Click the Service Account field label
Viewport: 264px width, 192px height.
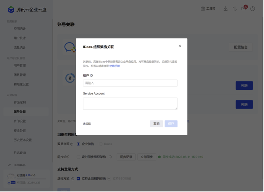tap(94, 94)
